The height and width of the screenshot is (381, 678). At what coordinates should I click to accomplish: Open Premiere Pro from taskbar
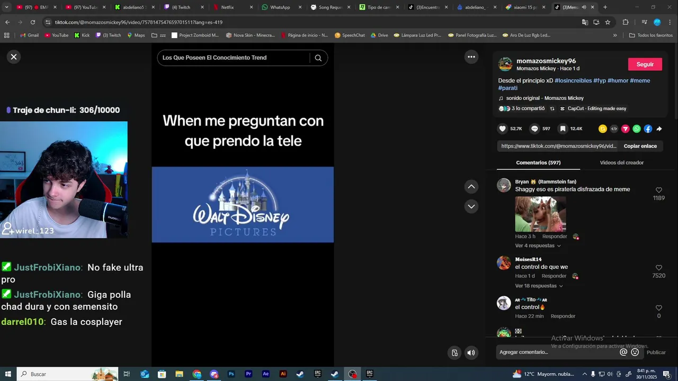click(x=248, y=374)
